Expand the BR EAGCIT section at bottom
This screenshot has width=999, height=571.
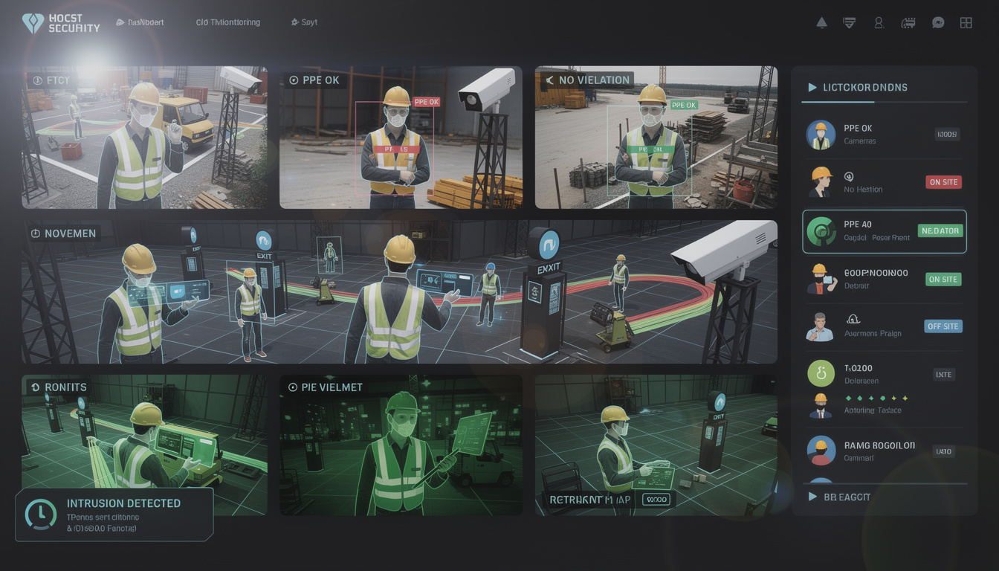coord(840,497)
